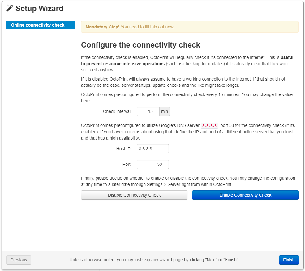Click the Finish button
The image size is (305, 271).
point(289,260)
